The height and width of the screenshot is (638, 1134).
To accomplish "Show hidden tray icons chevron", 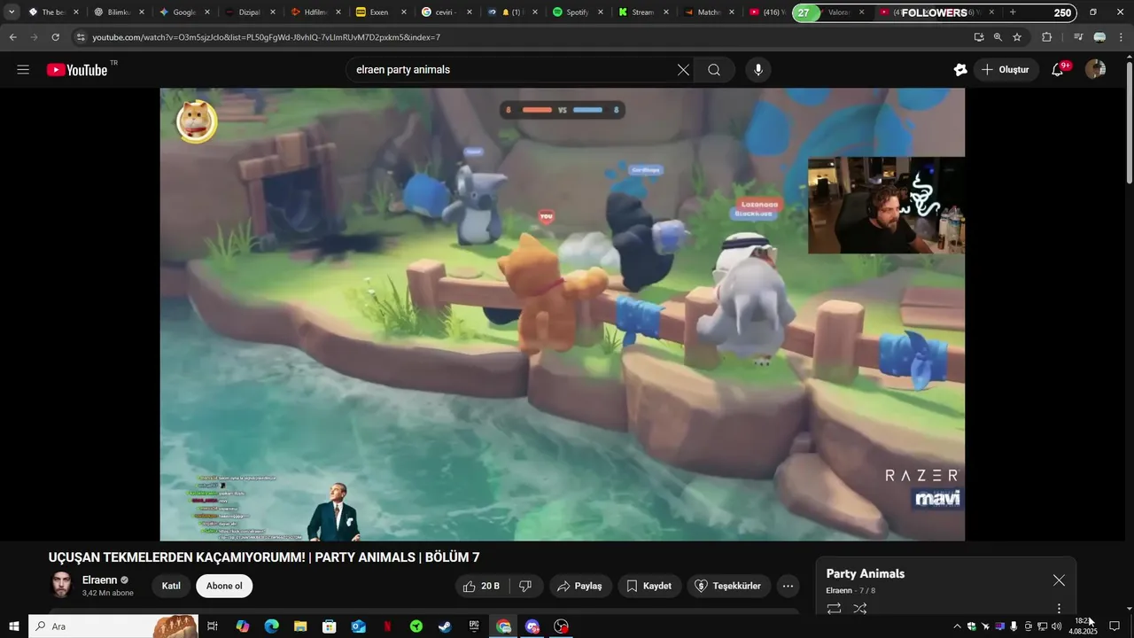I will click(x=957, y=626).
